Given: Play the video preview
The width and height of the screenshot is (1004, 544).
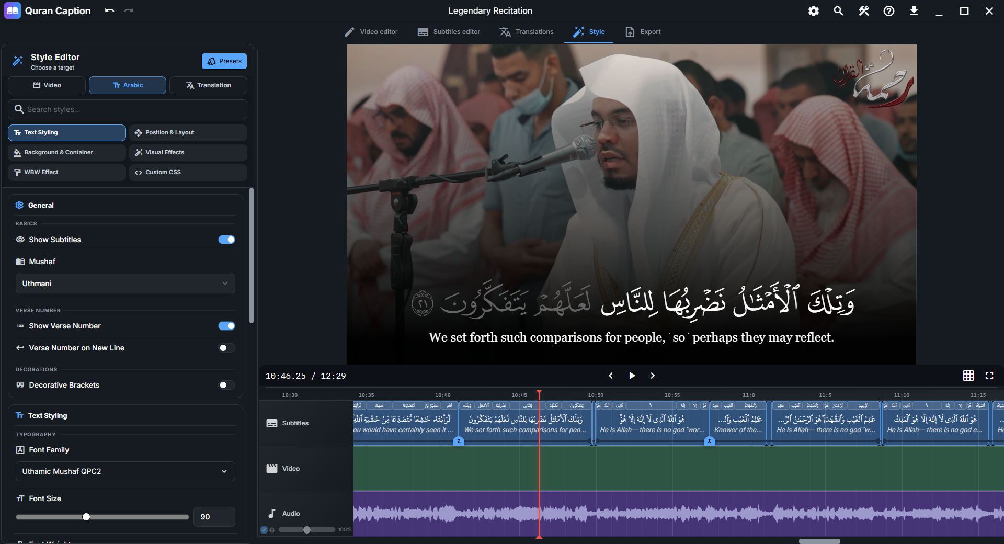Looking at the screenshot, I should pyautogui.click(x=632, y=376).
